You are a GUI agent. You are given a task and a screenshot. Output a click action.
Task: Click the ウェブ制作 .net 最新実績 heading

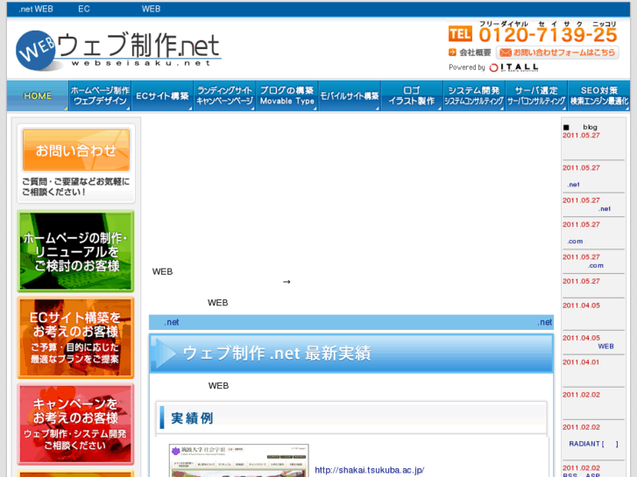pos(277,353)
